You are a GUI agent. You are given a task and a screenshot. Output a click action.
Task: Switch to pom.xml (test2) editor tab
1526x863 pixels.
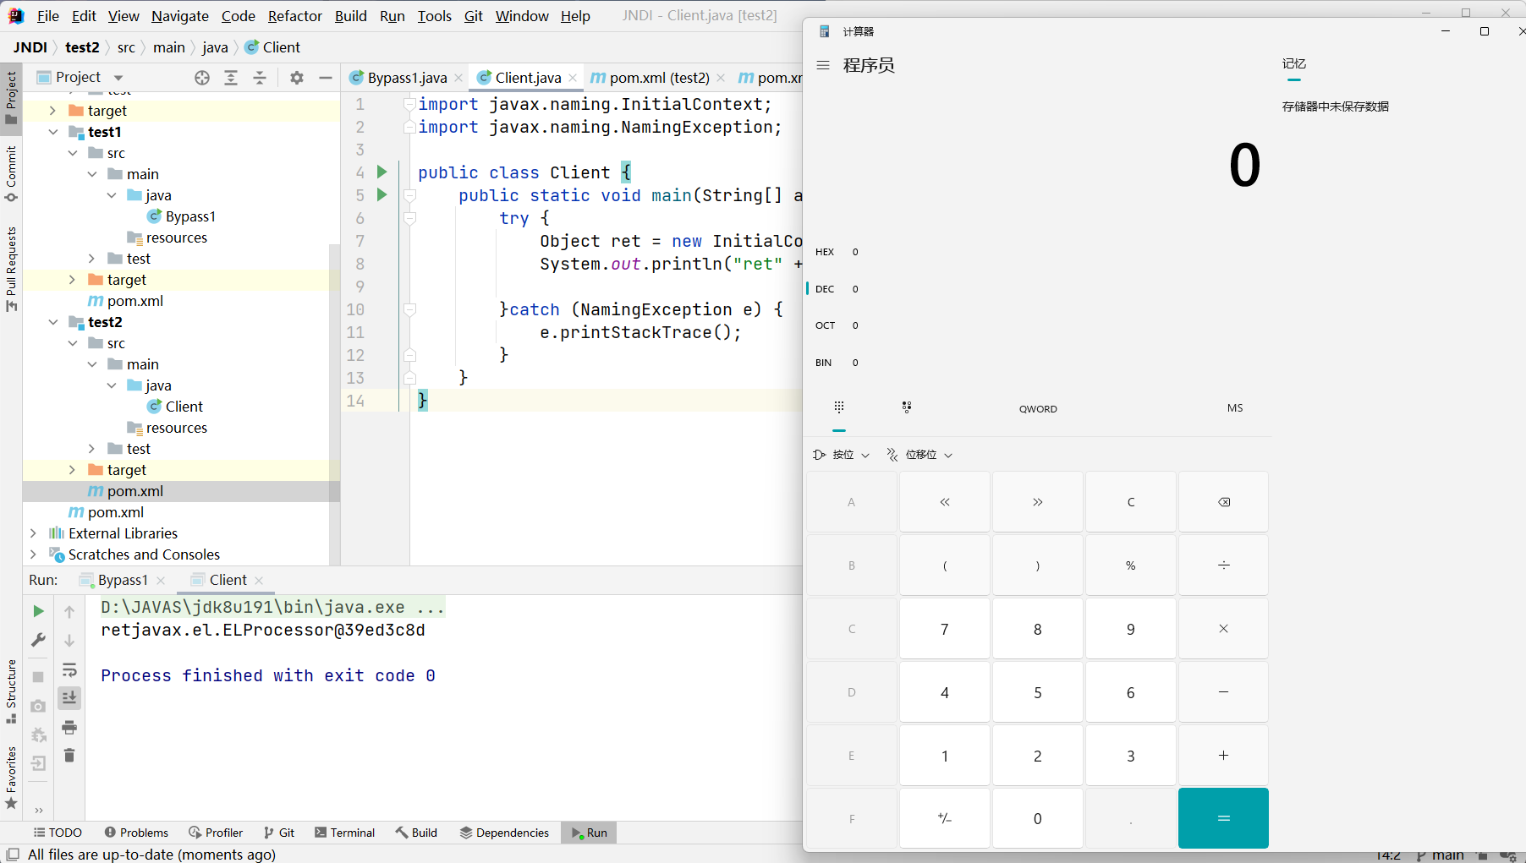658,78
